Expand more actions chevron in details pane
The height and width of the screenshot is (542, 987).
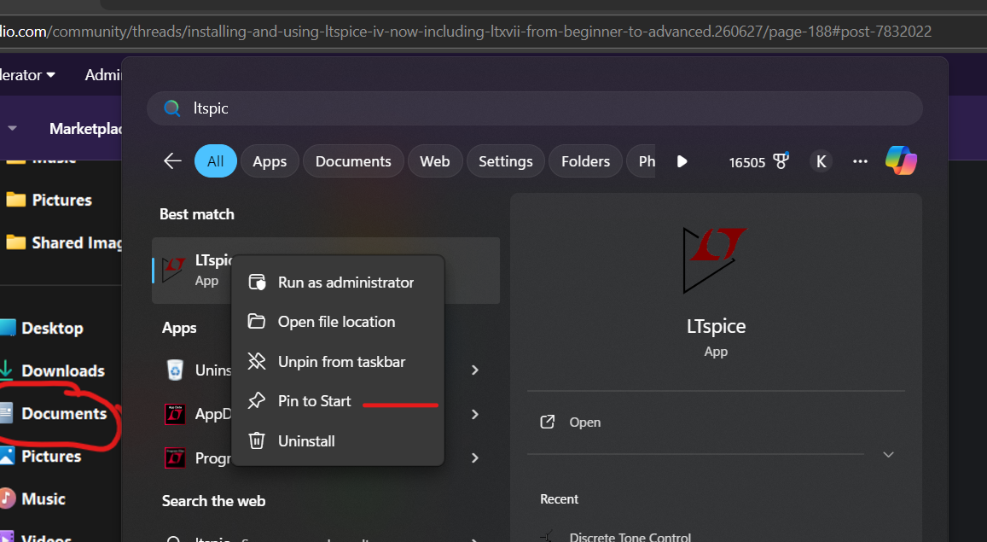pos(888,454)
